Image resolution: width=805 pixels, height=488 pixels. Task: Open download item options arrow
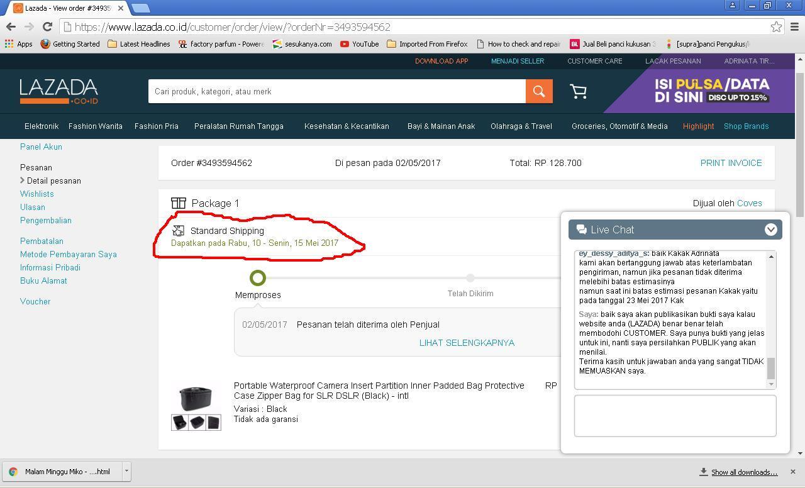click(x=126, y=470)
